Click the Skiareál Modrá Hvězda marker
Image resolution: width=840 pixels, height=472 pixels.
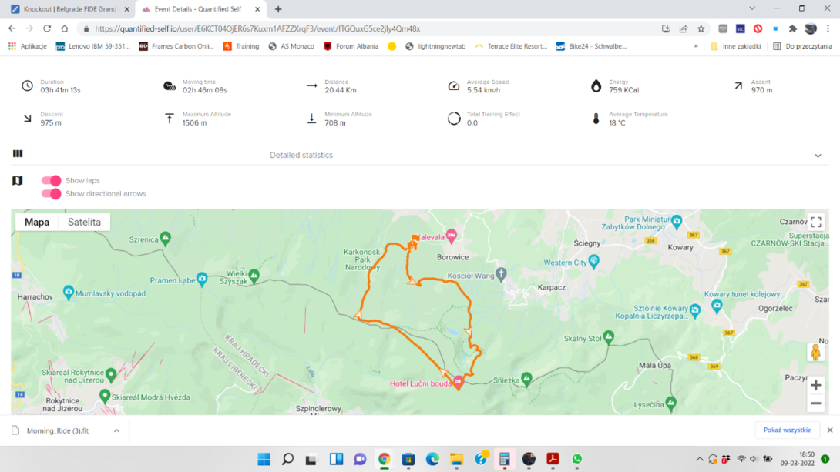pyautogui.click(x=105, y=396)
